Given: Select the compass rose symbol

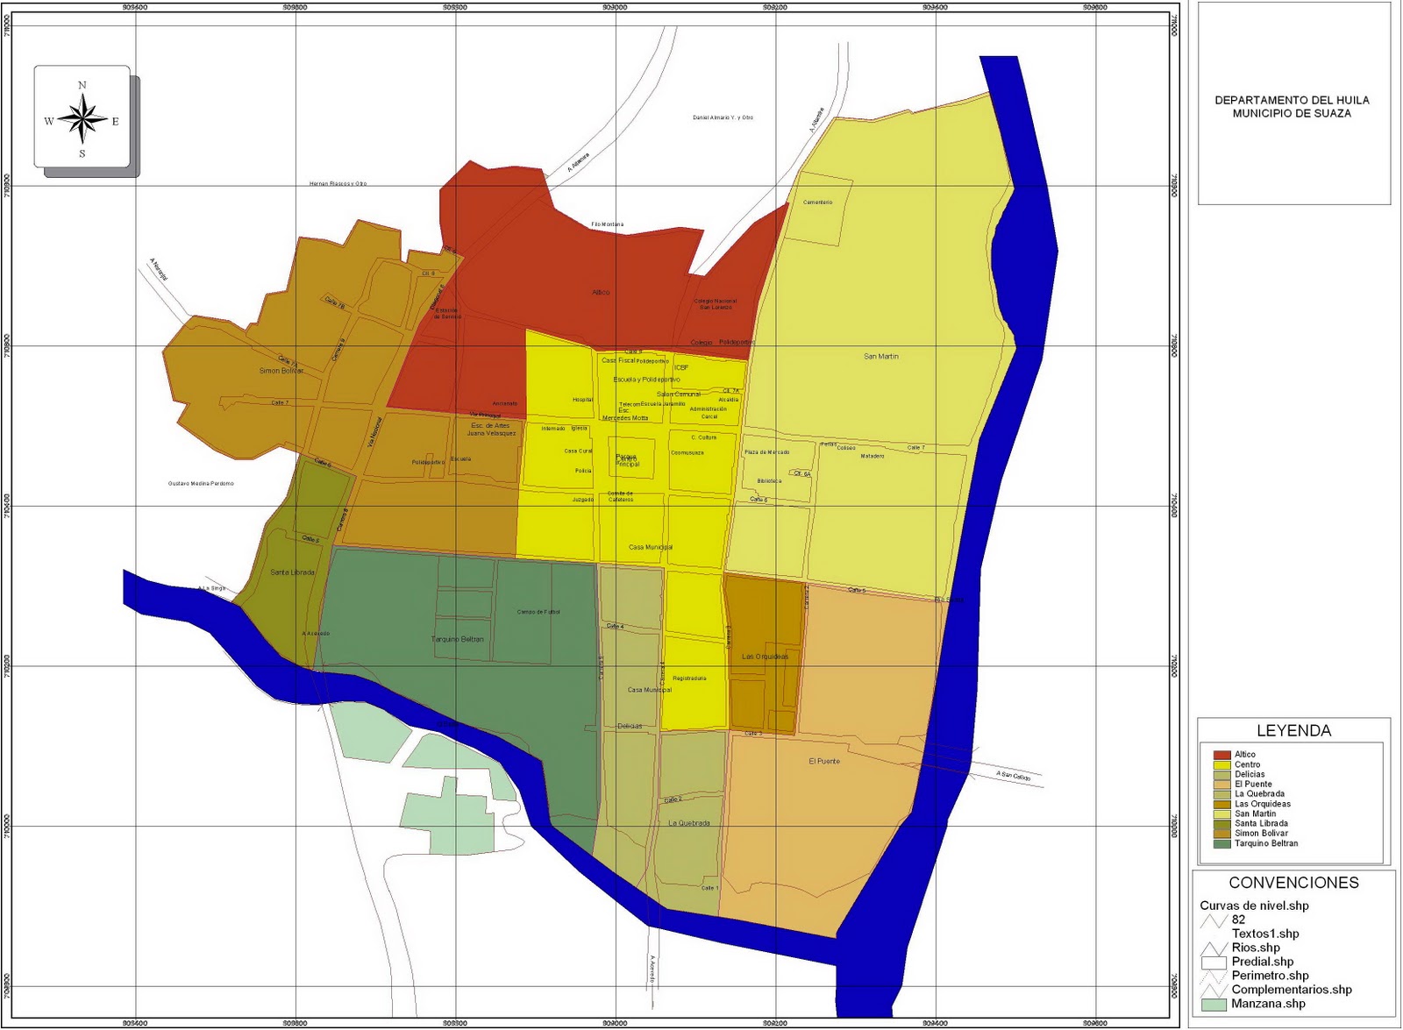Looking at the screenshot, I should tap(82, 117).
